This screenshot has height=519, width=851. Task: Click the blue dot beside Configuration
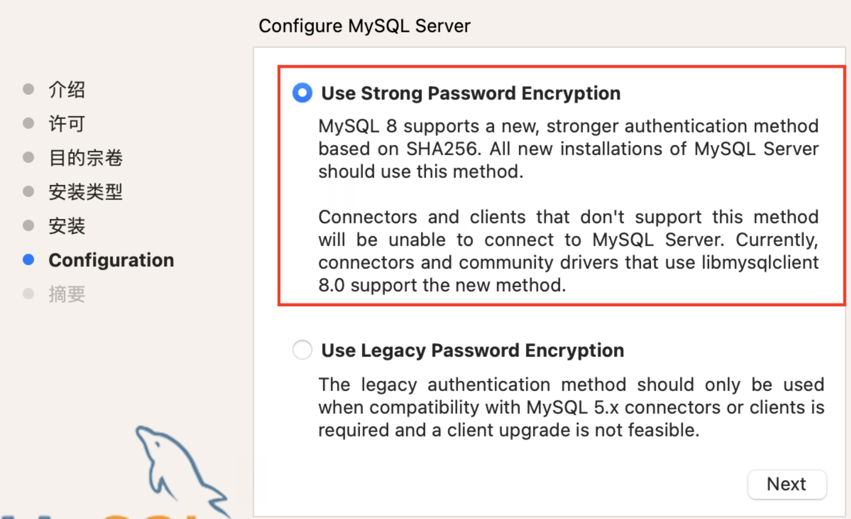click(28, 259)
